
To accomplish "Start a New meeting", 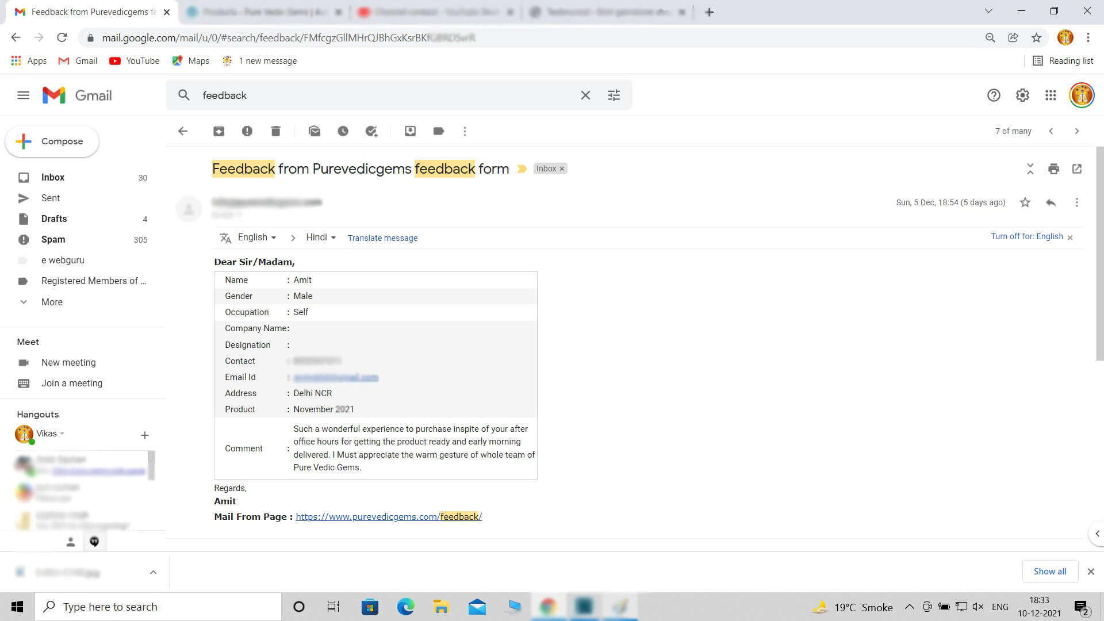I will pos(68,363).
